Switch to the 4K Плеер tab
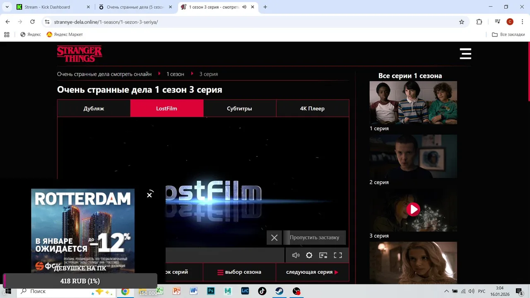The height and width of the screenshot is (298, 530). [x=312, y=108]
